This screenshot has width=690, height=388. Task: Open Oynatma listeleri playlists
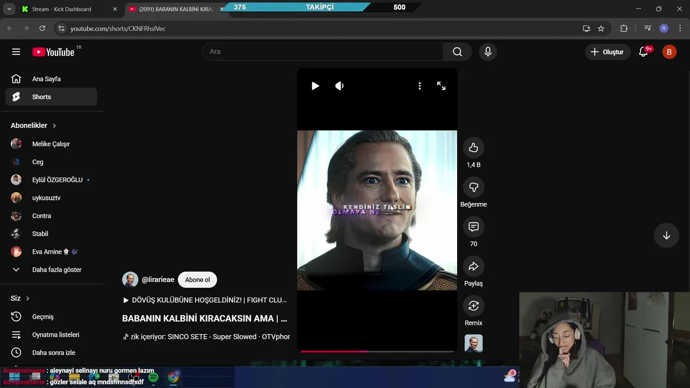(x=51, y=335)
